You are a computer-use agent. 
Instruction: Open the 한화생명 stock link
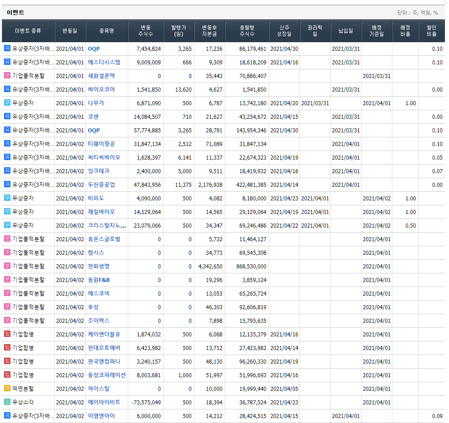click(99, 266)
